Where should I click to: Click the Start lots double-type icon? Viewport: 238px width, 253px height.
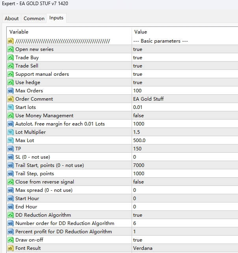click(x=11, y=107)
